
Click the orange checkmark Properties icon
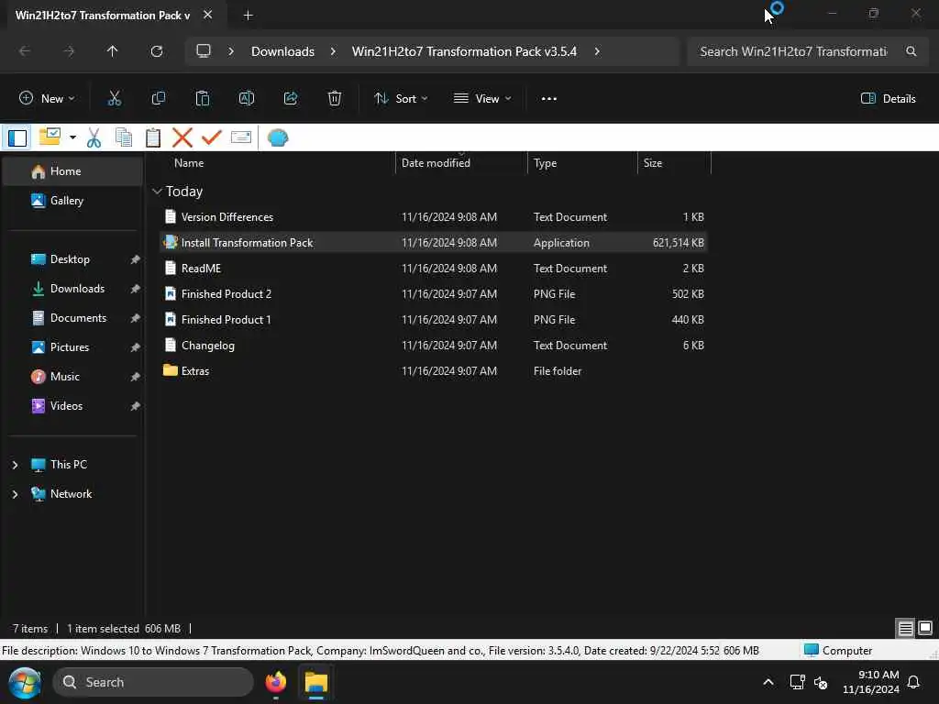click(212, 137)
